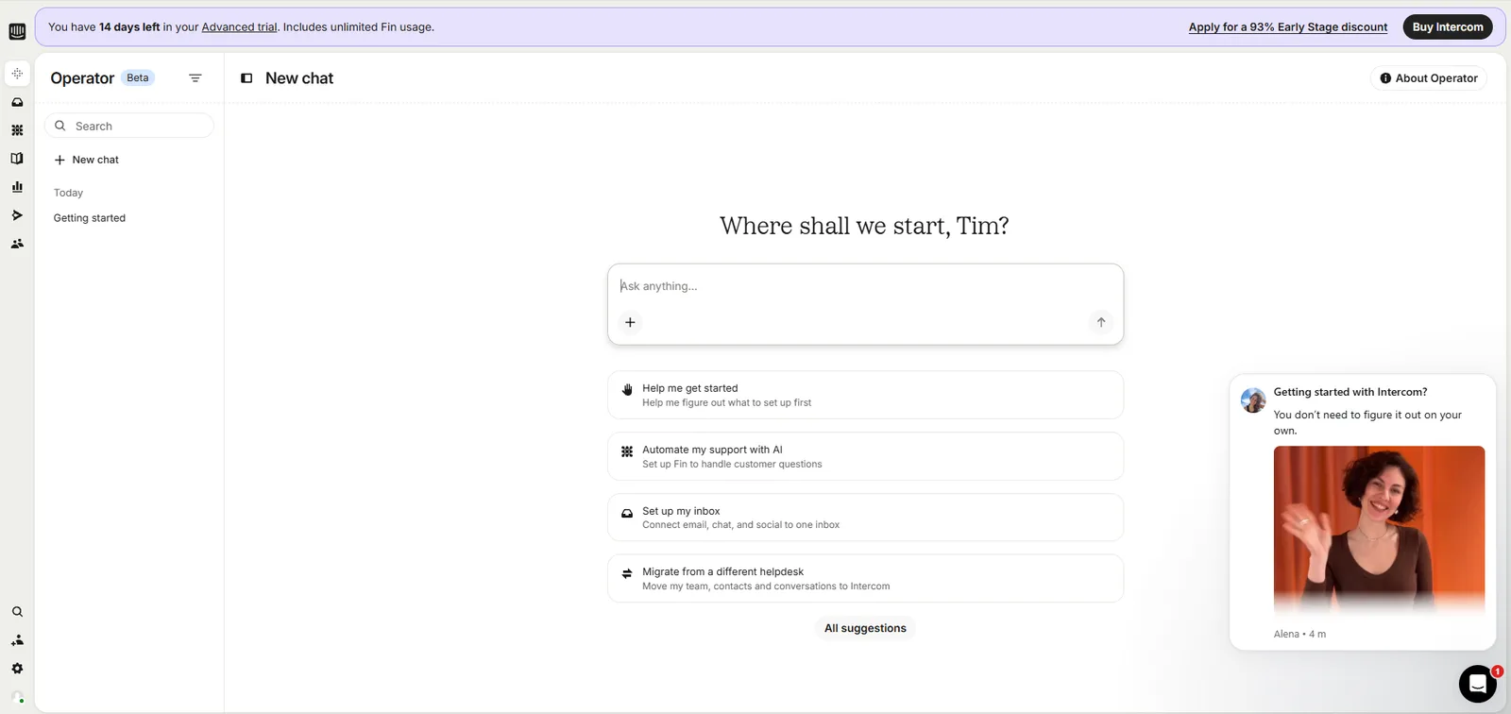
Task: Open the Inbox icon in left sidebar
Action: 17,102
